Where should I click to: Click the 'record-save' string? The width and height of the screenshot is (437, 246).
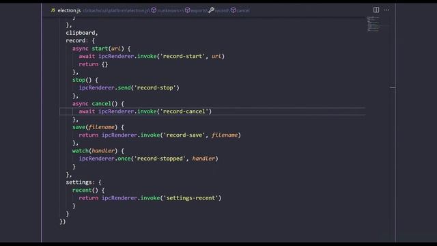pyautogui.click(x=184, y=135)
